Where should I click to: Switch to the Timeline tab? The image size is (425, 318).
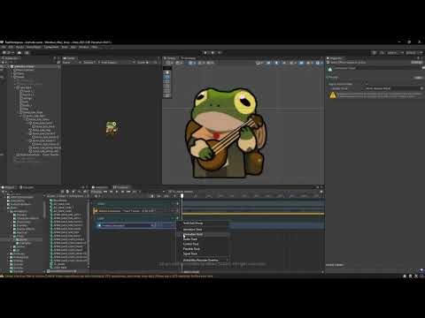(121, 187)
